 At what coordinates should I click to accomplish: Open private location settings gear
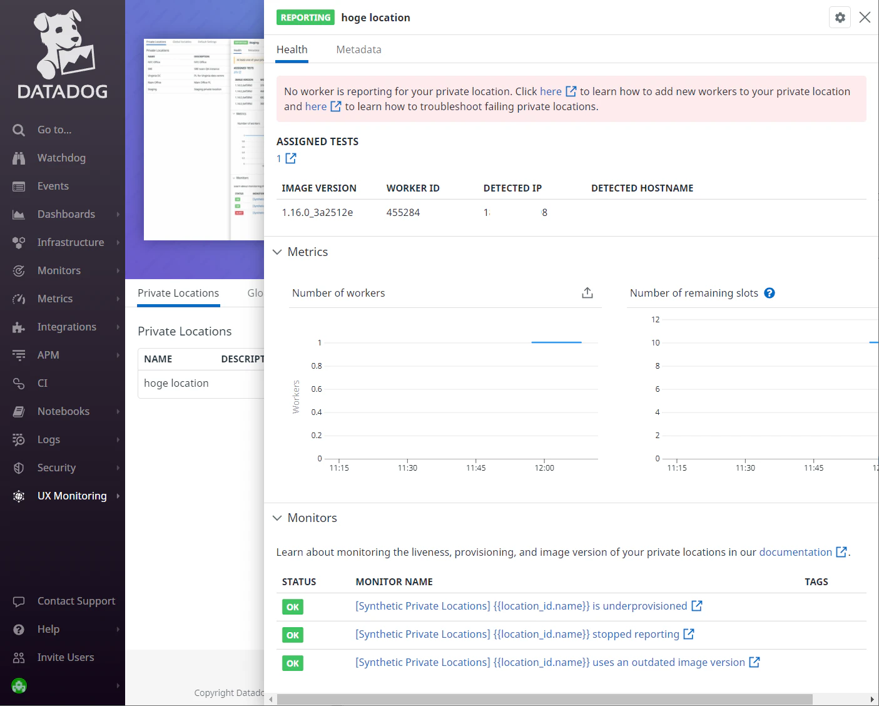tap(840, 18)
